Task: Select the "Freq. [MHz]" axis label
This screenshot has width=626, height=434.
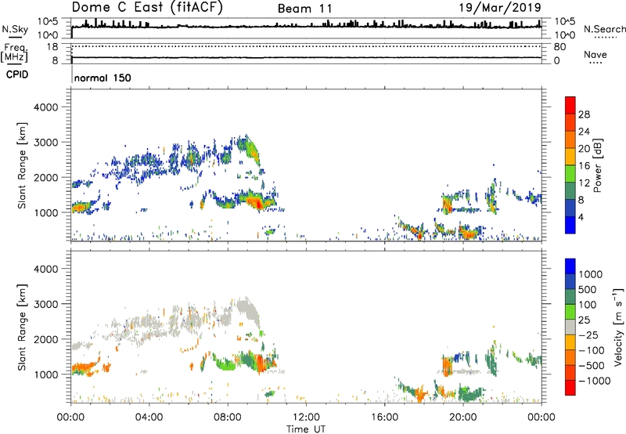Action: coord(15,53)
